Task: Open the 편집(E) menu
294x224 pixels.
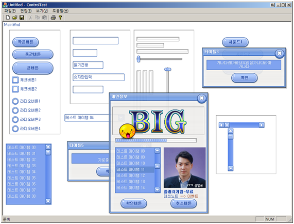Action: click(26, 11)
